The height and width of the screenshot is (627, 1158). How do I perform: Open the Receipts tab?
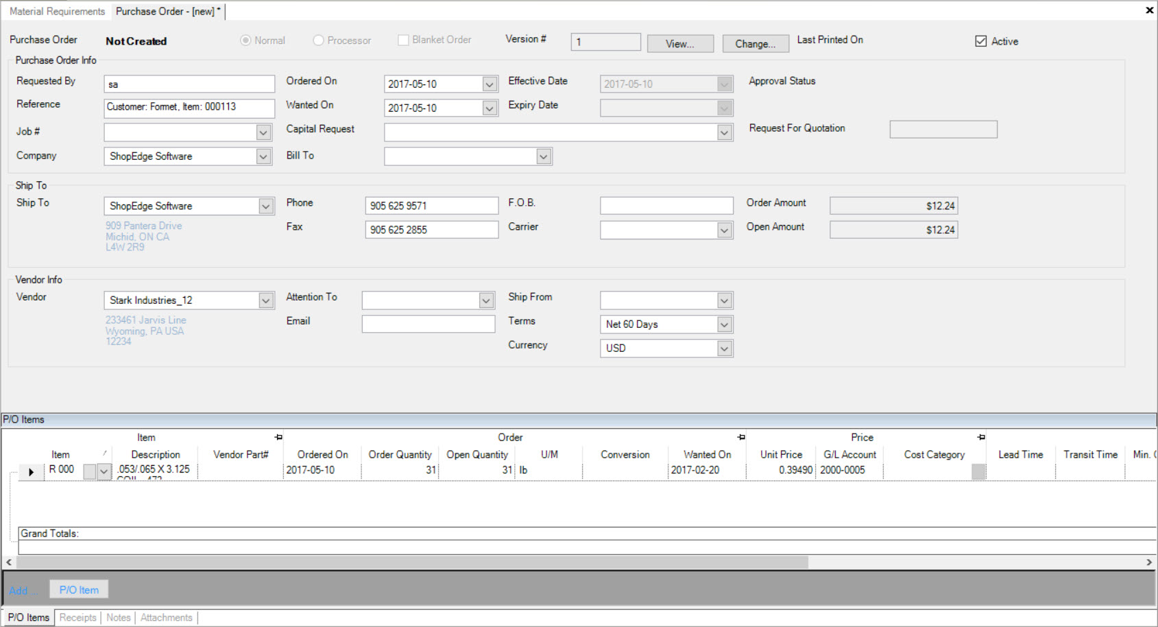coord(77,617)
